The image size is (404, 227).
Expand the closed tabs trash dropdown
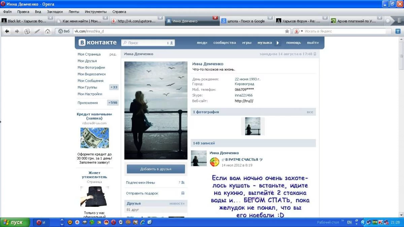tap(399, 21)
